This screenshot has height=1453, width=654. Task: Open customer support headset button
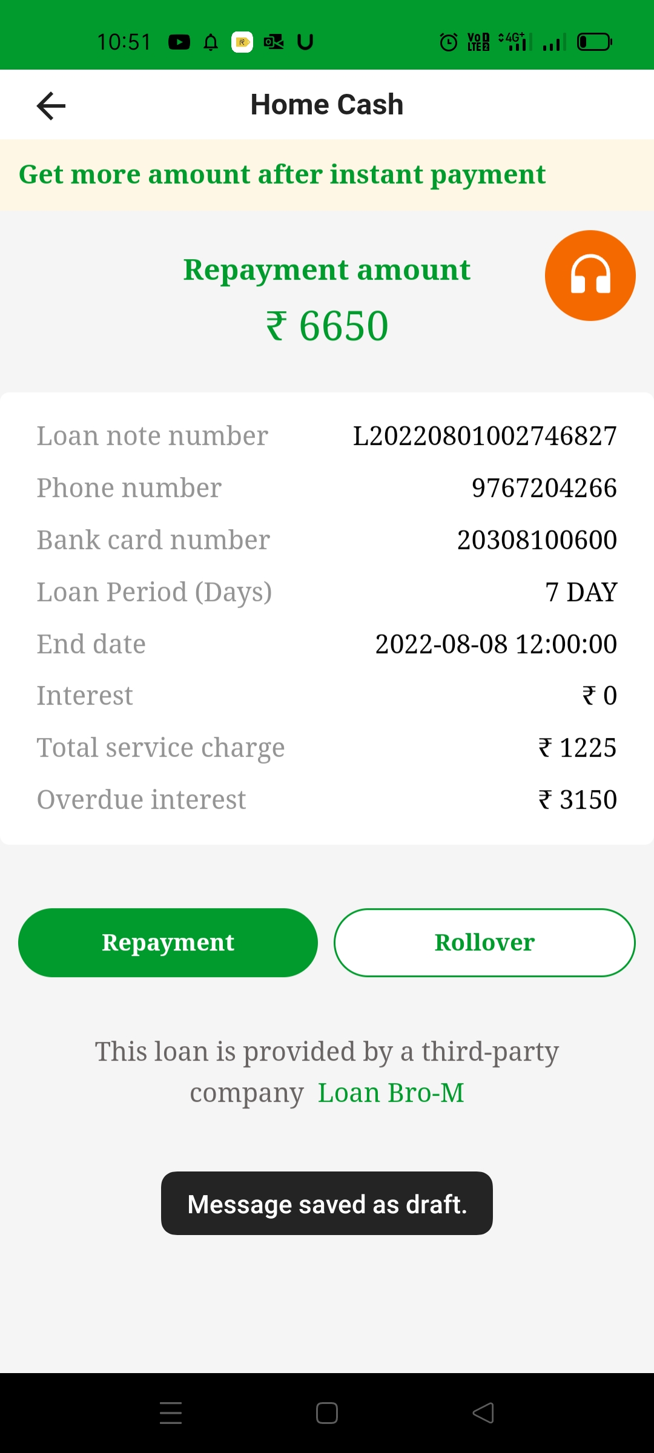tap(590, 275)
